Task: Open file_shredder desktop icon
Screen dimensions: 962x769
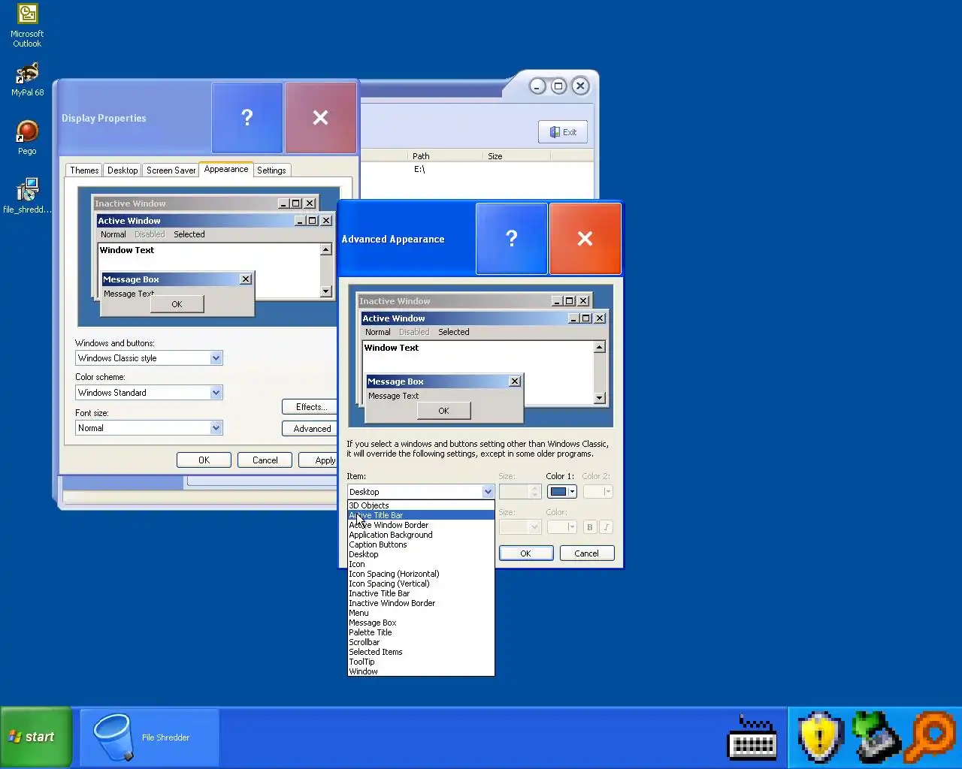Action: coord(27,195)
